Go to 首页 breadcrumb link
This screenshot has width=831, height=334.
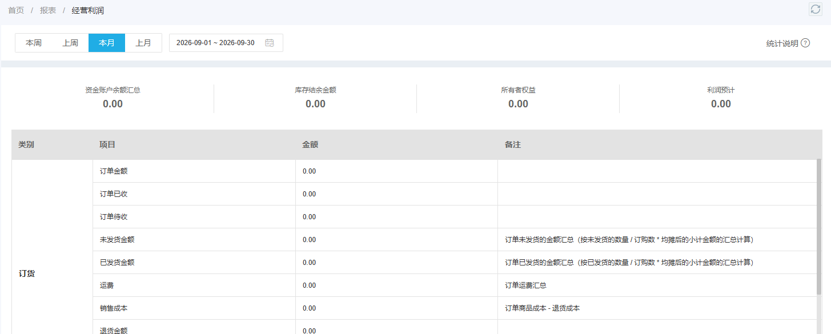click(x=16, y=10)
